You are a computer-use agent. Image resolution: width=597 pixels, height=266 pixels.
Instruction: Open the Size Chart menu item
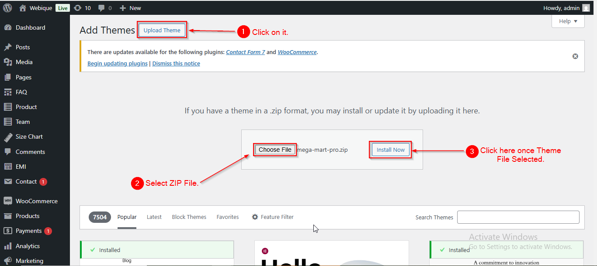coord(29,136)
